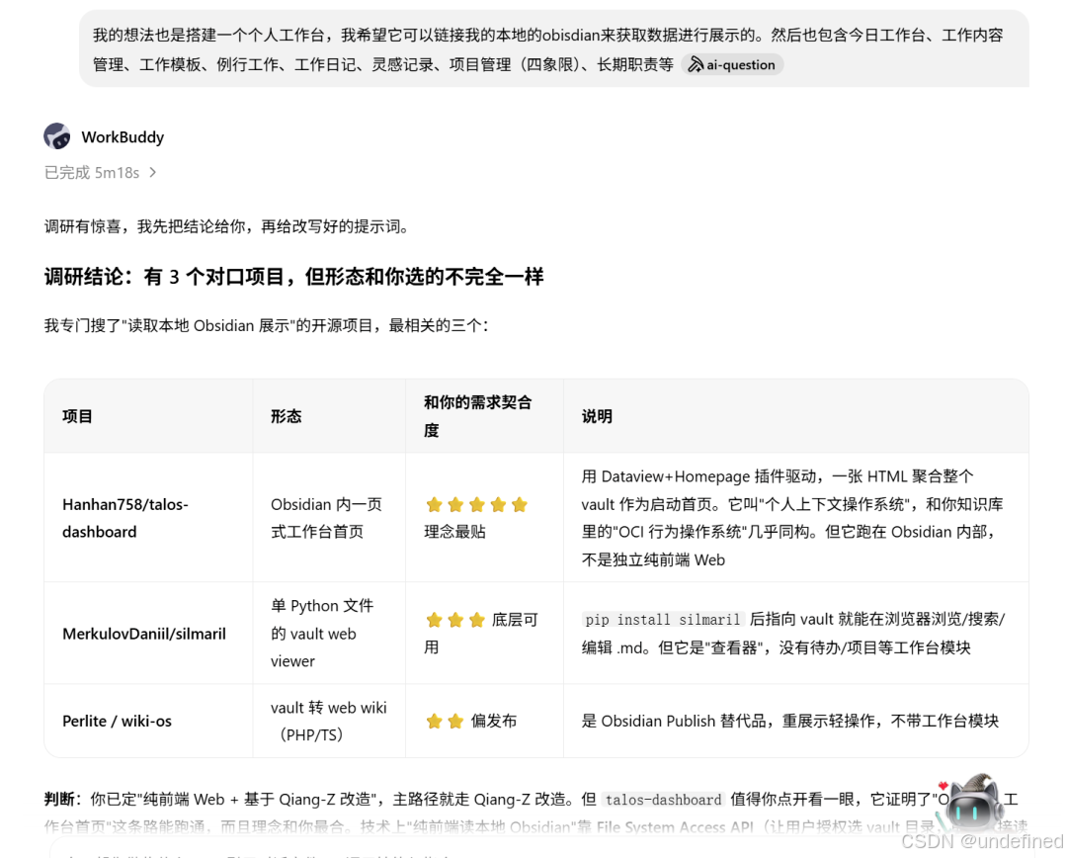Click the sentence 我专门搜了"读取本地 Obsidian 展示"
The width and height of the screenshot is (1067, 858).
coord(267,325)
